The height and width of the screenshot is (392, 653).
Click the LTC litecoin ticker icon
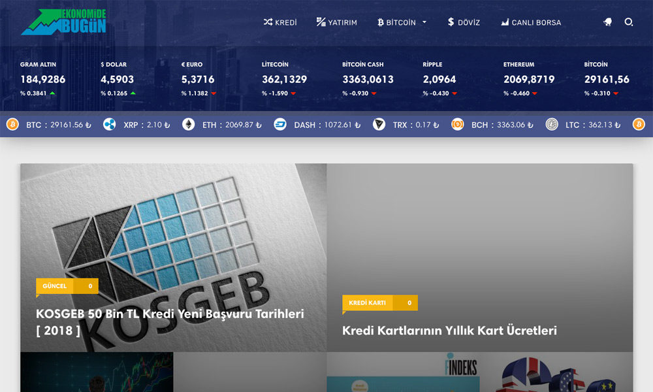click(x=552, y=124)
